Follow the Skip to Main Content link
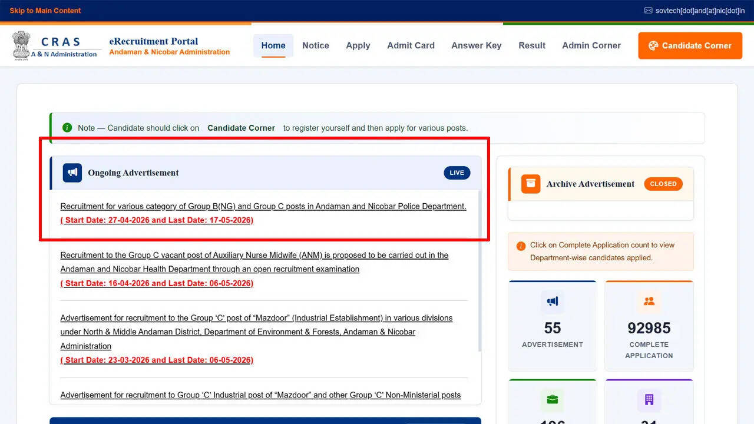 pyautogui.click(x=45, y=11)
